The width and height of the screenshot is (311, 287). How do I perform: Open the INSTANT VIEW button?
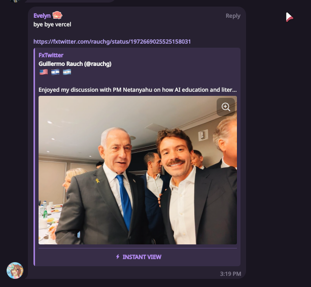(x=138, y=257)
